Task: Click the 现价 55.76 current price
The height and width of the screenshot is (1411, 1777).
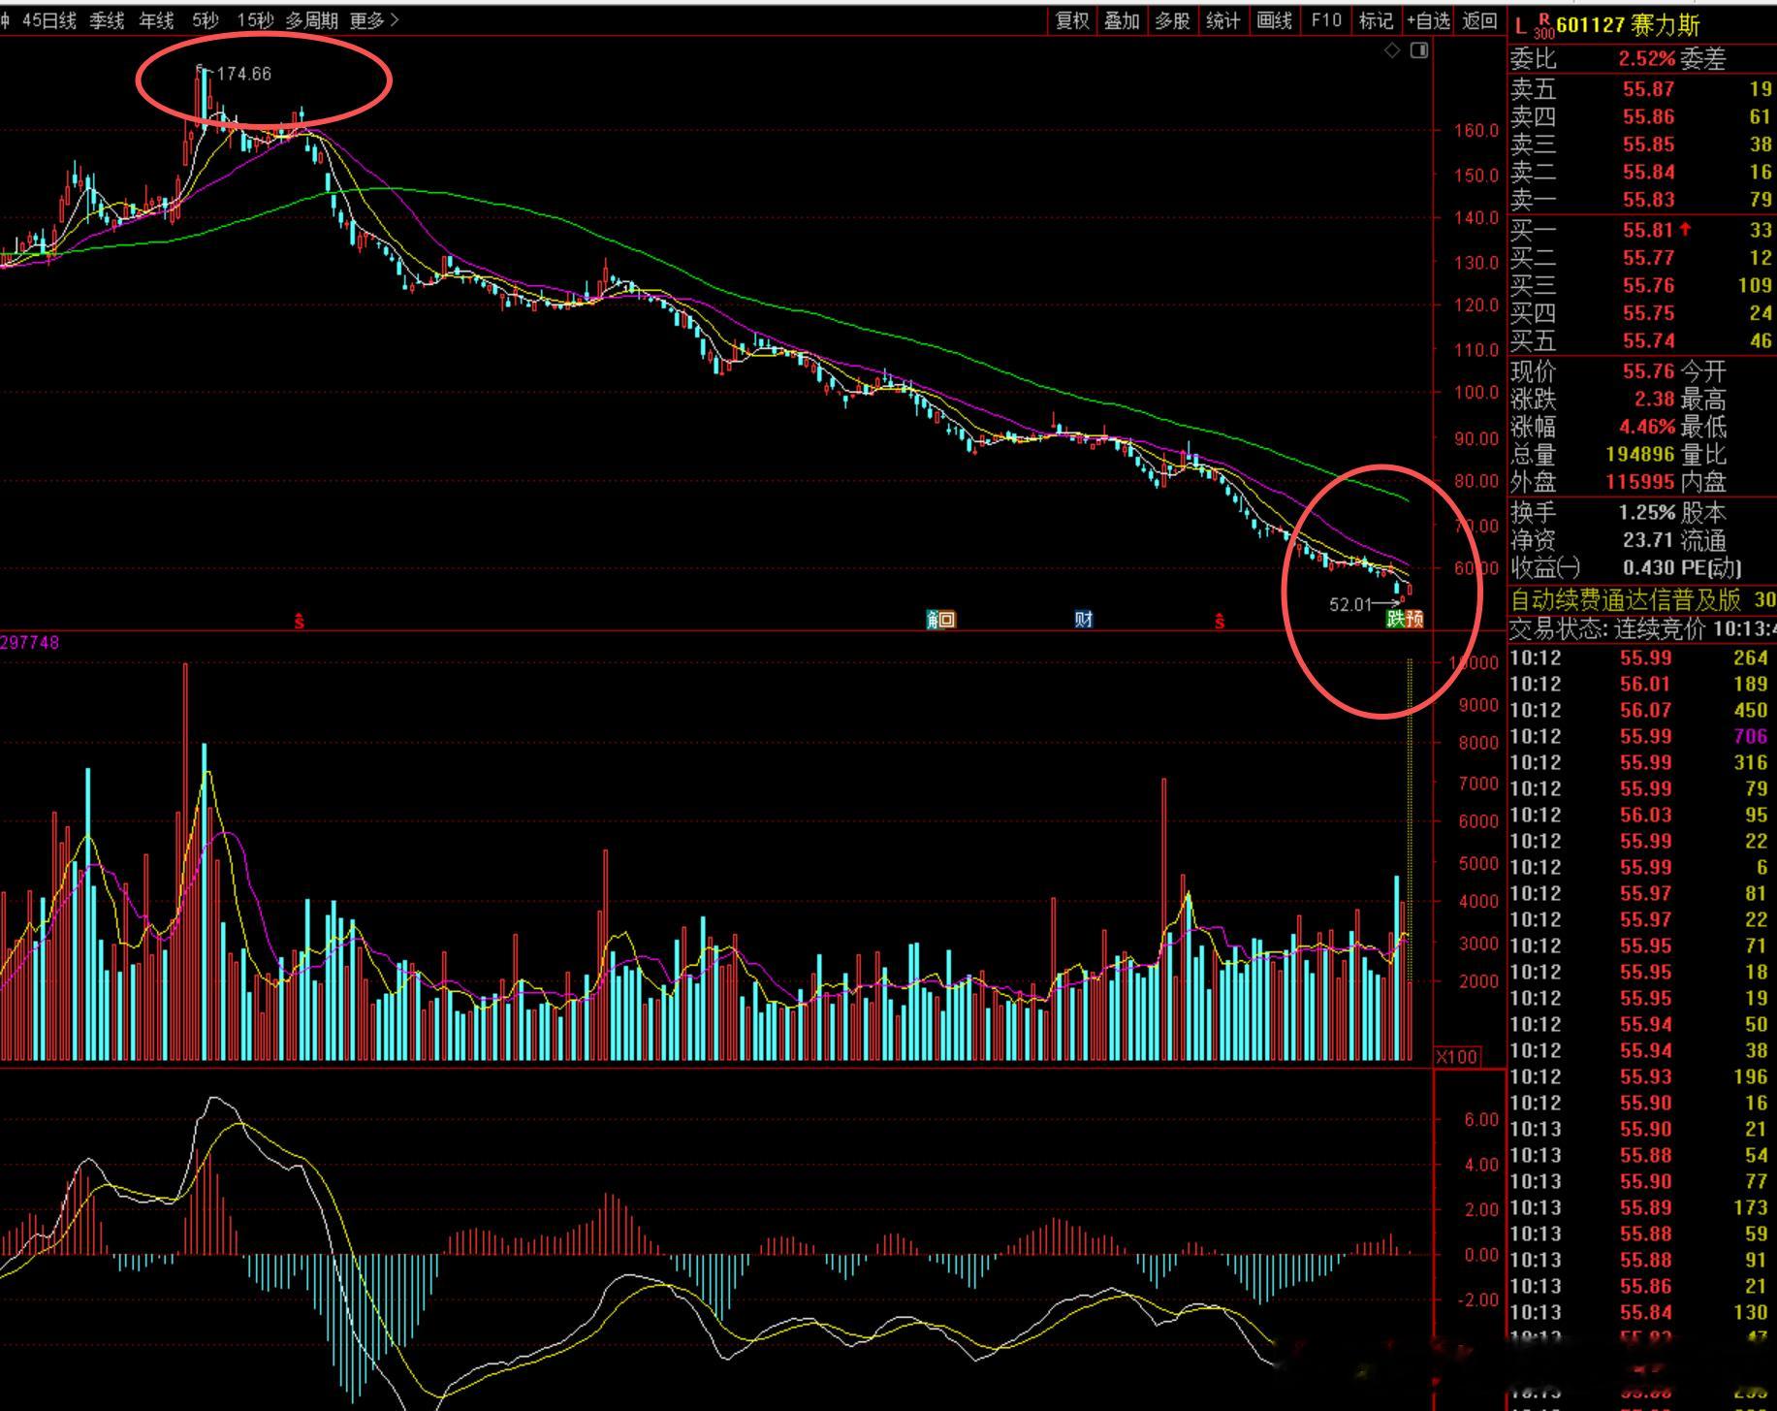Action: (1648, 371)
